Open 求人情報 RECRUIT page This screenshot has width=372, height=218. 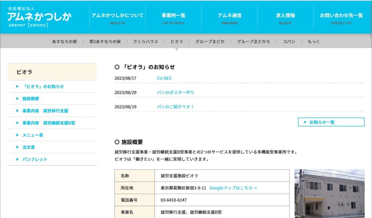pyautogui.click(x=285, y=18)
